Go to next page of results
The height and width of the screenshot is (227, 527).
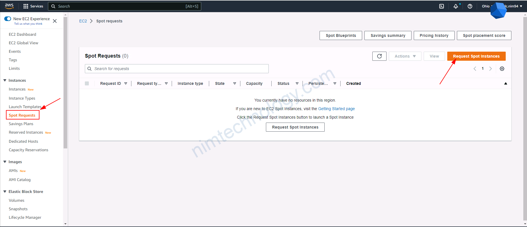pos(490,69)
